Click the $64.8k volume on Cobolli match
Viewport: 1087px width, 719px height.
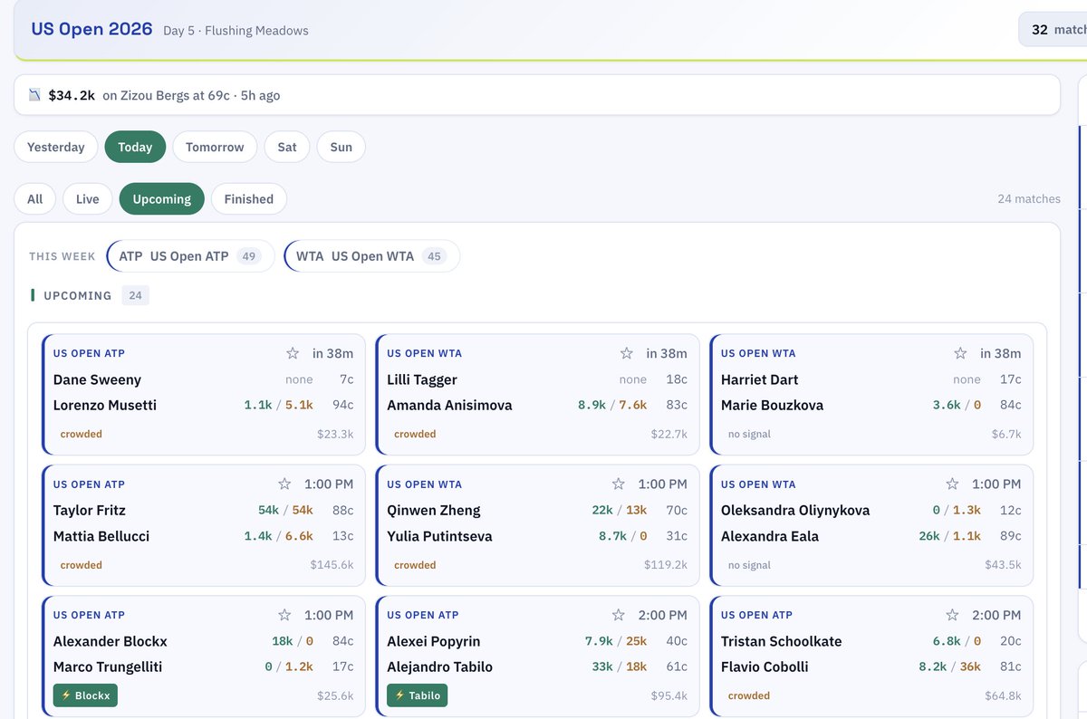pyautogui.click(x=1003, y=695)
